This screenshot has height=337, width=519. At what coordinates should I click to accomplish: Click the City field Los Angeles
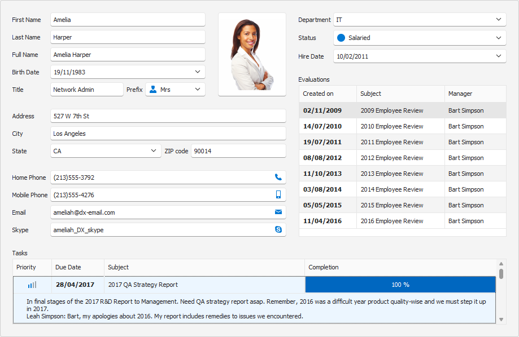168,134
